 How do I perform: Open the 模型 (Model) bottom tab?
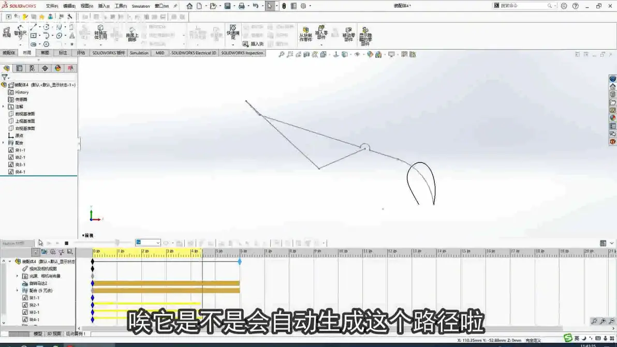click(x=38, y=334)
